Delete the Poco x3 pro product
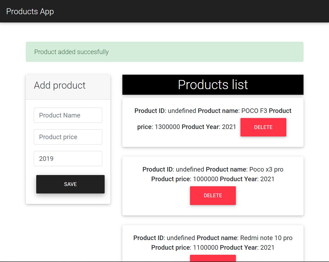This screenshot has width=329, height=262. (213, 196)
